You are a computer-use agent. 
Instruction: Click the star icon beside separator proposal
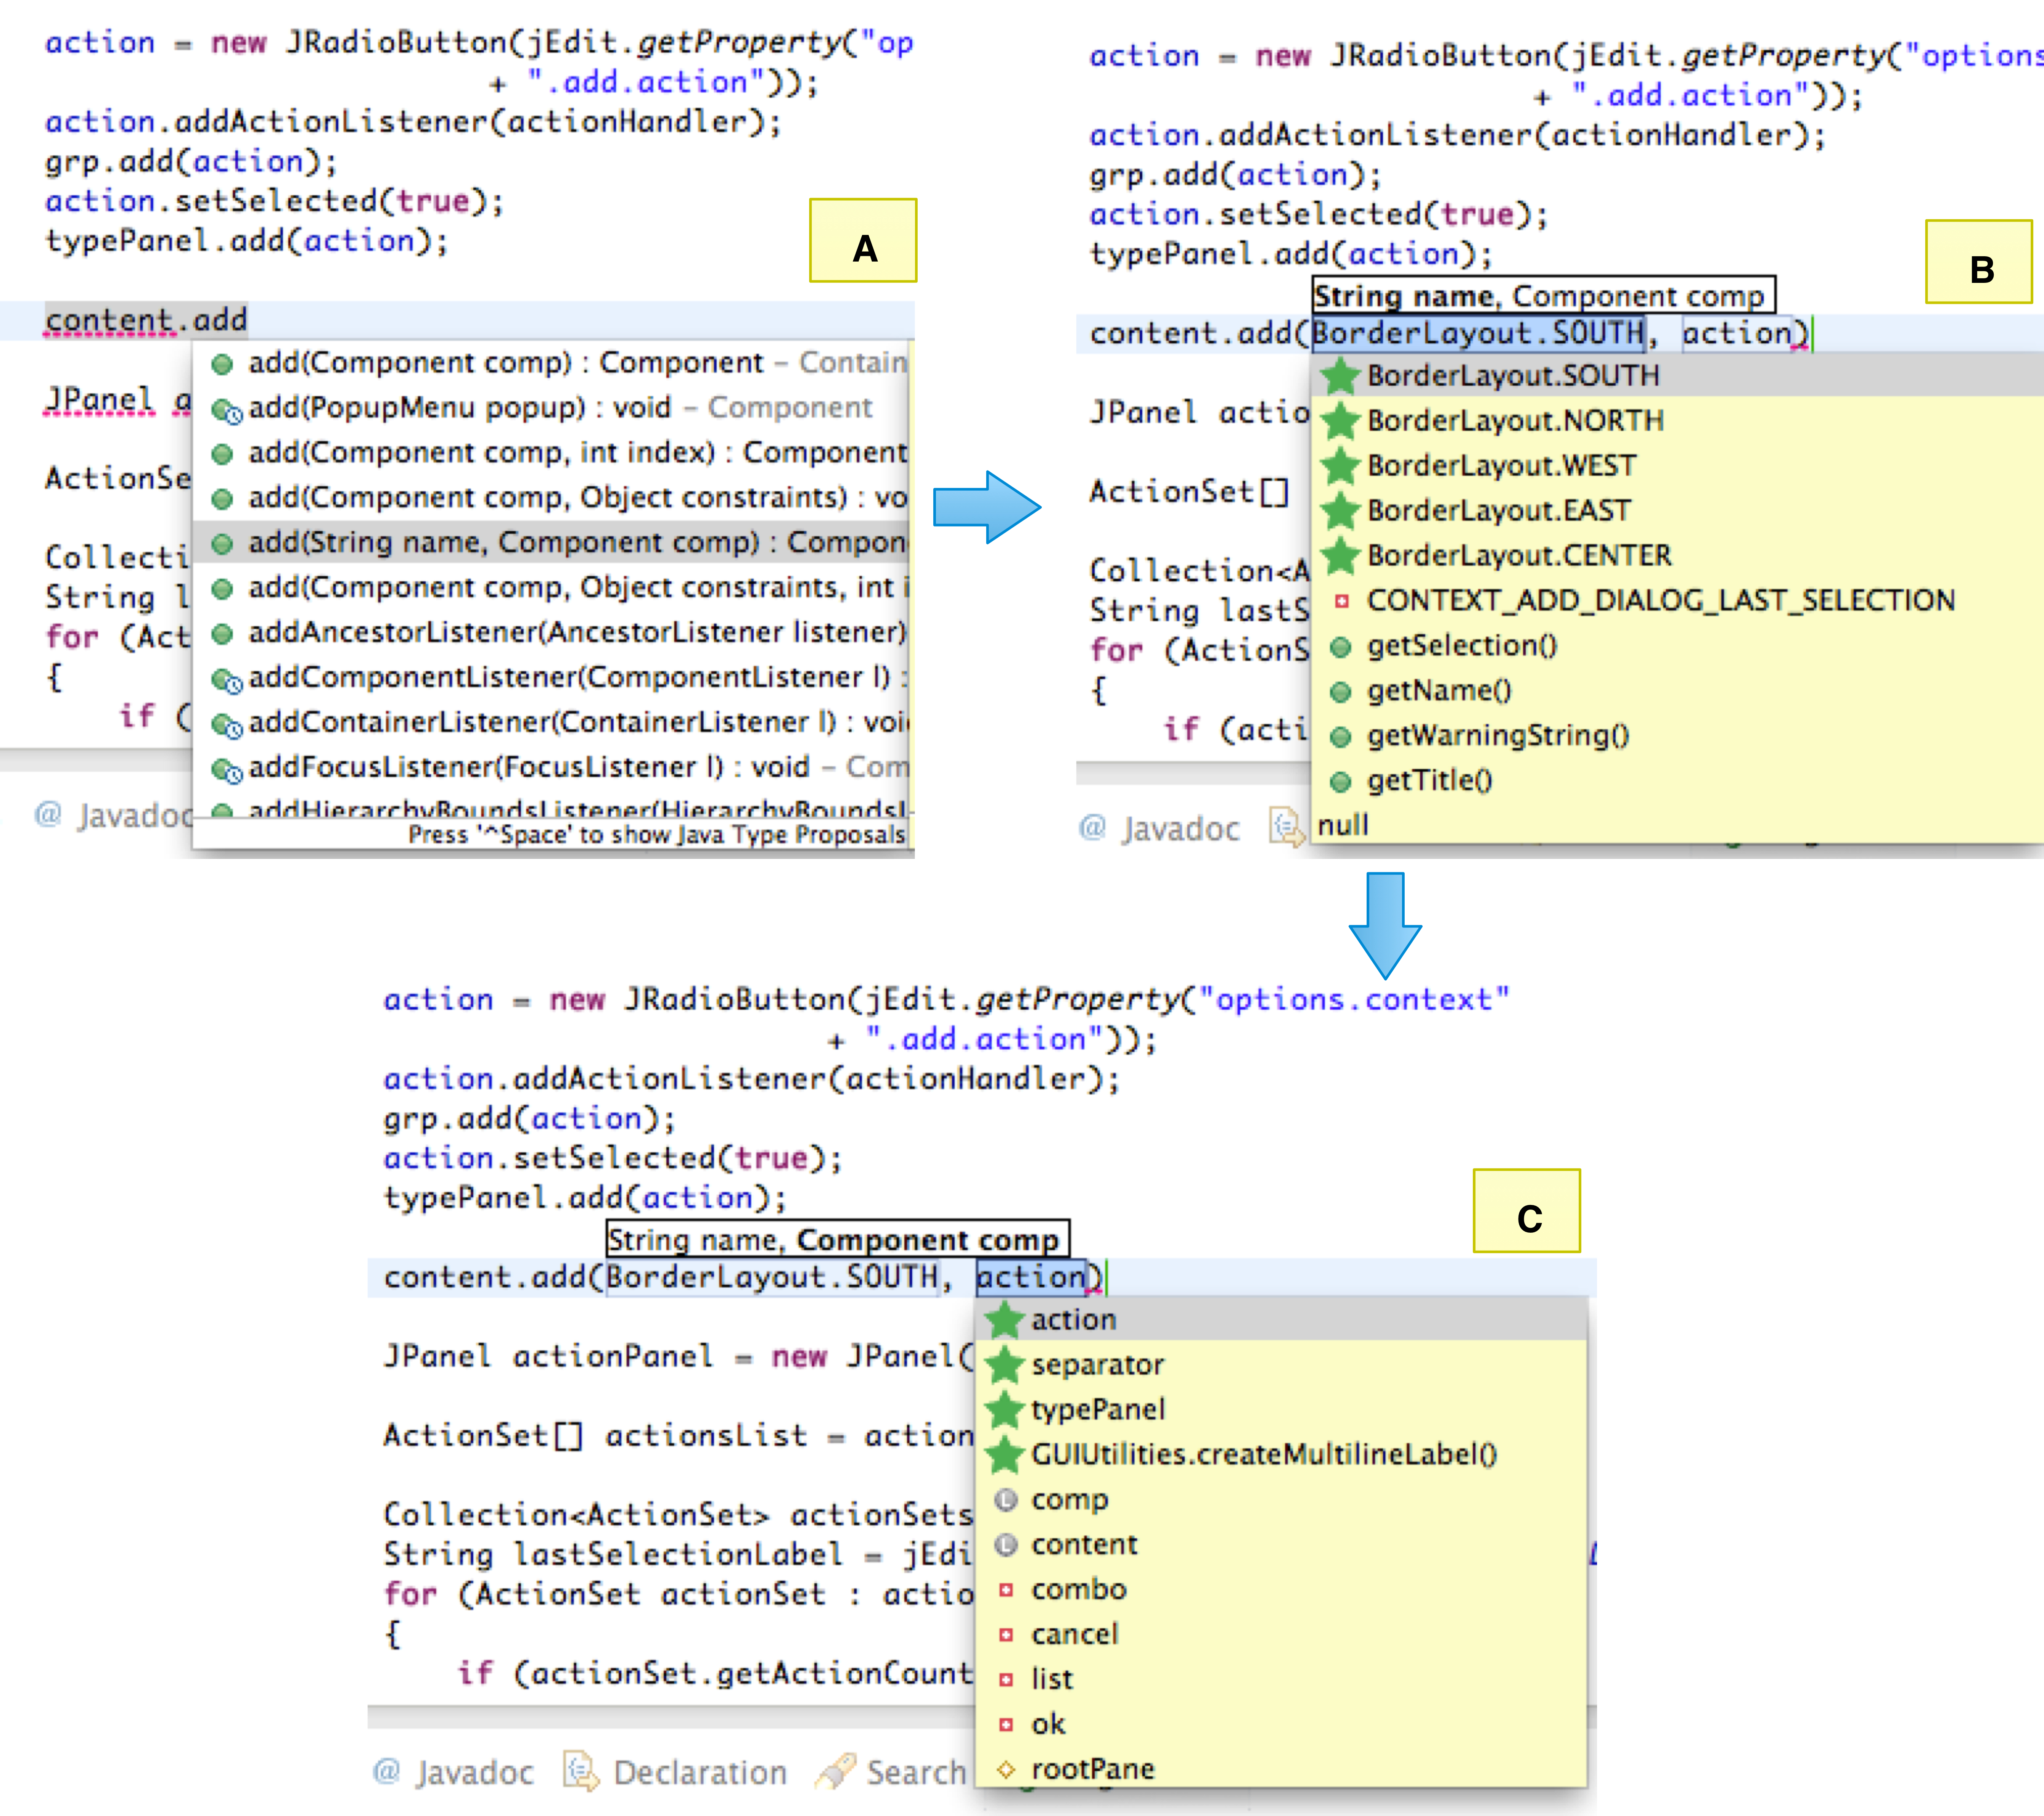coord(1004,1365)
